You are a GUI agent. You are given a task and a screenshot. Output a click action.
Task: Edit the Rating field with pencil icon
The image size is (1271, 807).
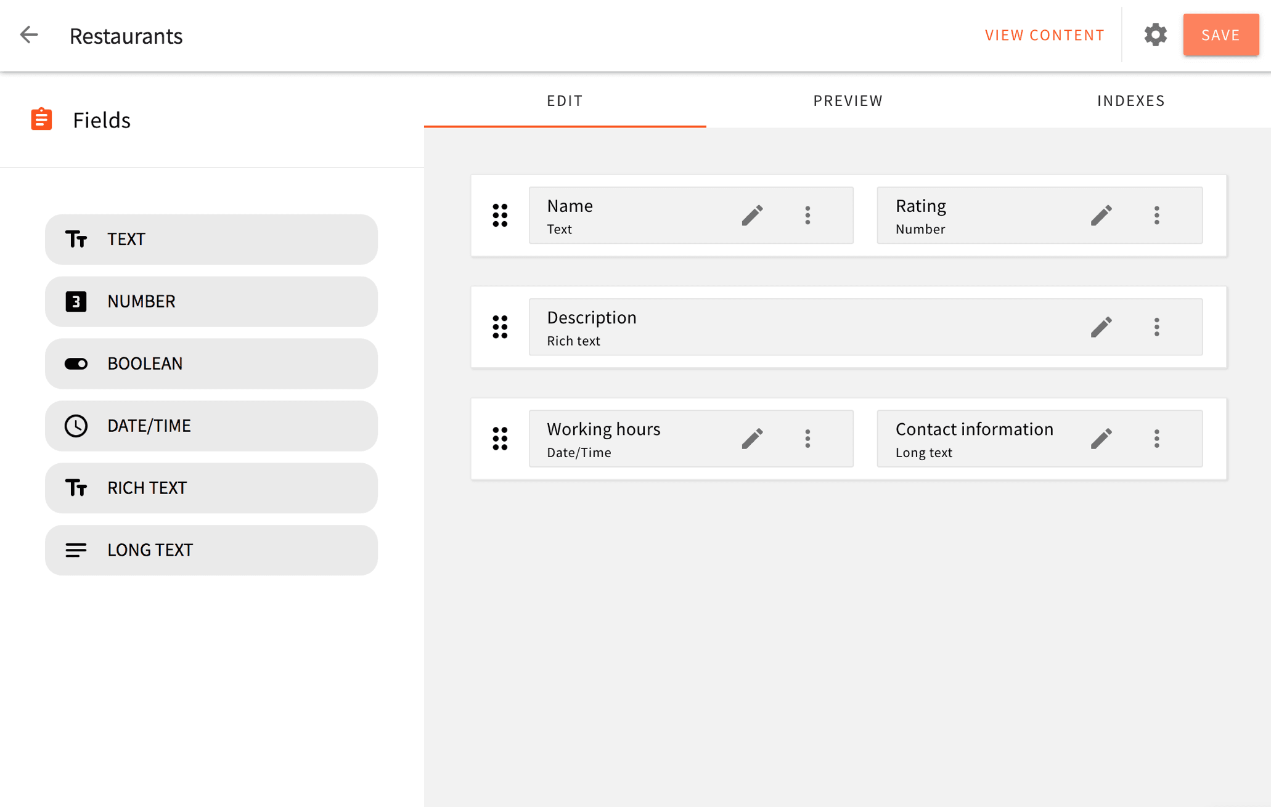(x=1101, y=216)
